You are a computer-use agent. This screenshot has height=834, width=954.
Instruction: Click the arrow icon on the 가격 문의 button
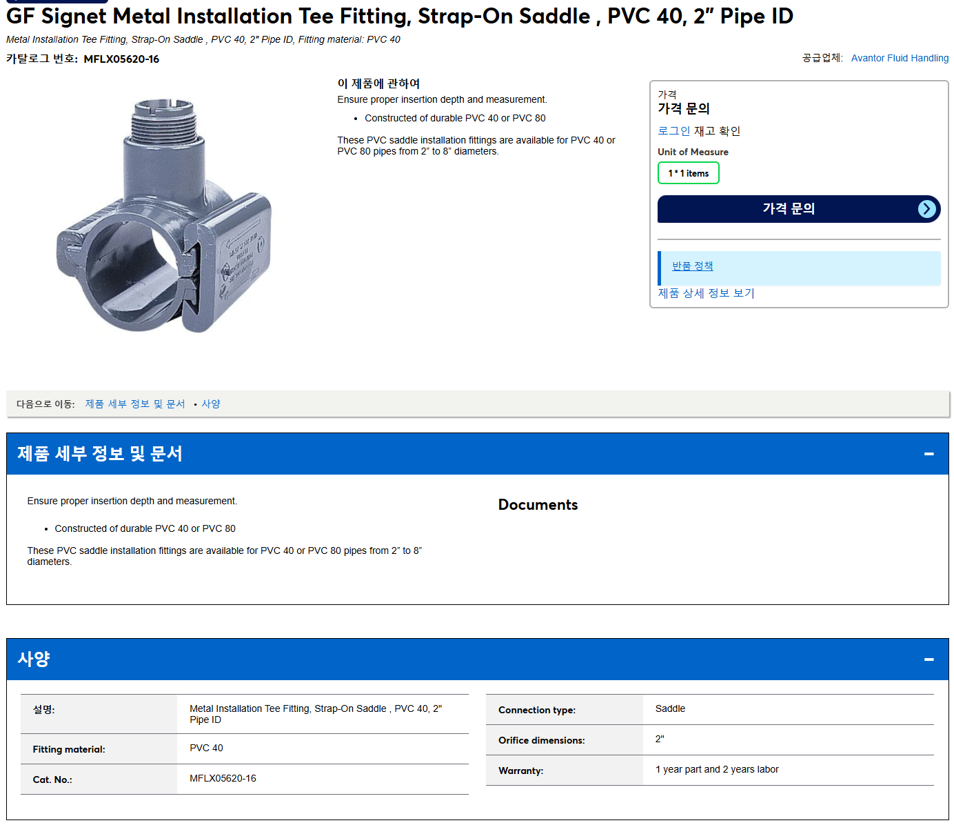pyautogui.click(x=927, y=209)
